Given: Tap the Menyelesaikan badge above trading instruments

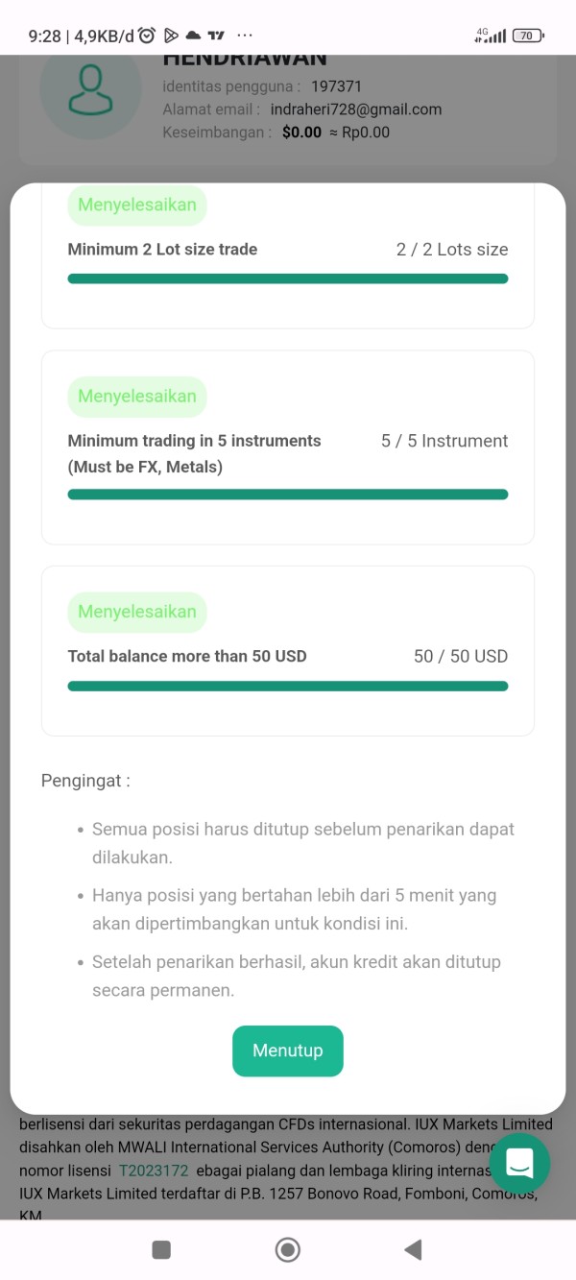Looking at the screenshot, I should pyautogui.click(x=137, y=396).
